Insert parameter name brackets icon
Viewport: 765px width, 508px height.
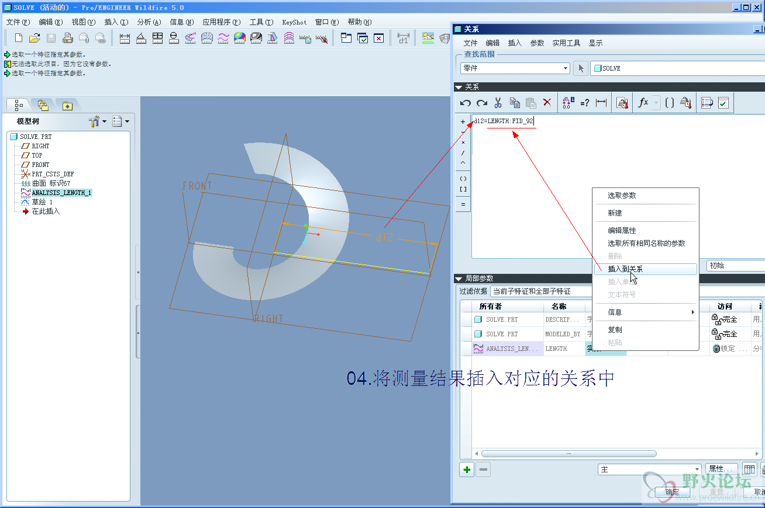click(x=670, y=103)
